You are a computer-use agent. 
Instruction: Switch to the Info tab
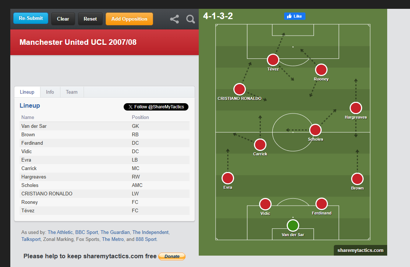[x=50, y=92]
